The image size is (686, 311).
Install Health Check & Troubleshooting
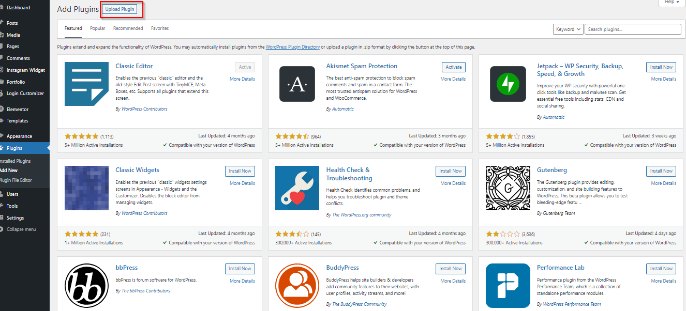point(451,171)
